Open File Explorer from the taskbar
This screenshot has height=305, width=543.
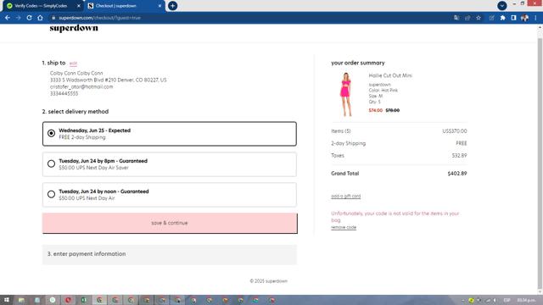(21, 300)
